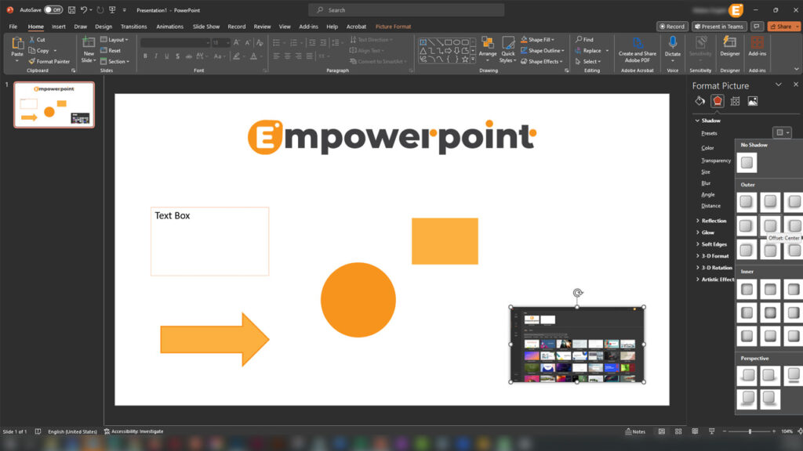
Task: Open the Shape Fill dropdown
Action: click(537, 39)
